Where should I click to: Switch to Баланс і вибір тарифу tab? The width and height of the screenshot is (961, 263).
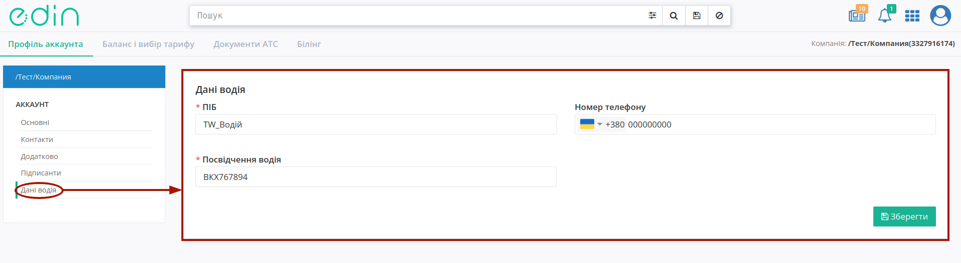tap(148, 44)
